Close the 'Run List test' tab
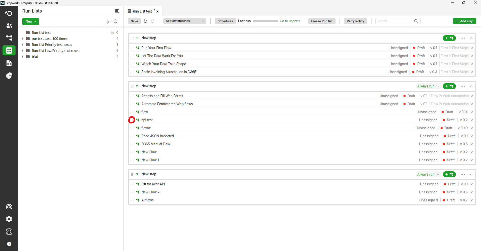Image resolution: width=481 pixels, height=251 pixels. [x=157, y=12]
